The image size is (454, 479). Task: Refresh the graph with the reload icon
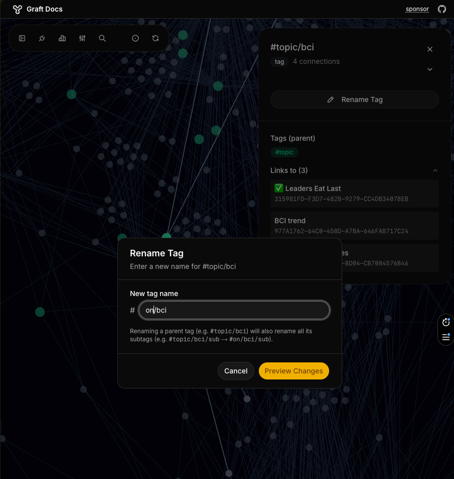pos(156,38)
